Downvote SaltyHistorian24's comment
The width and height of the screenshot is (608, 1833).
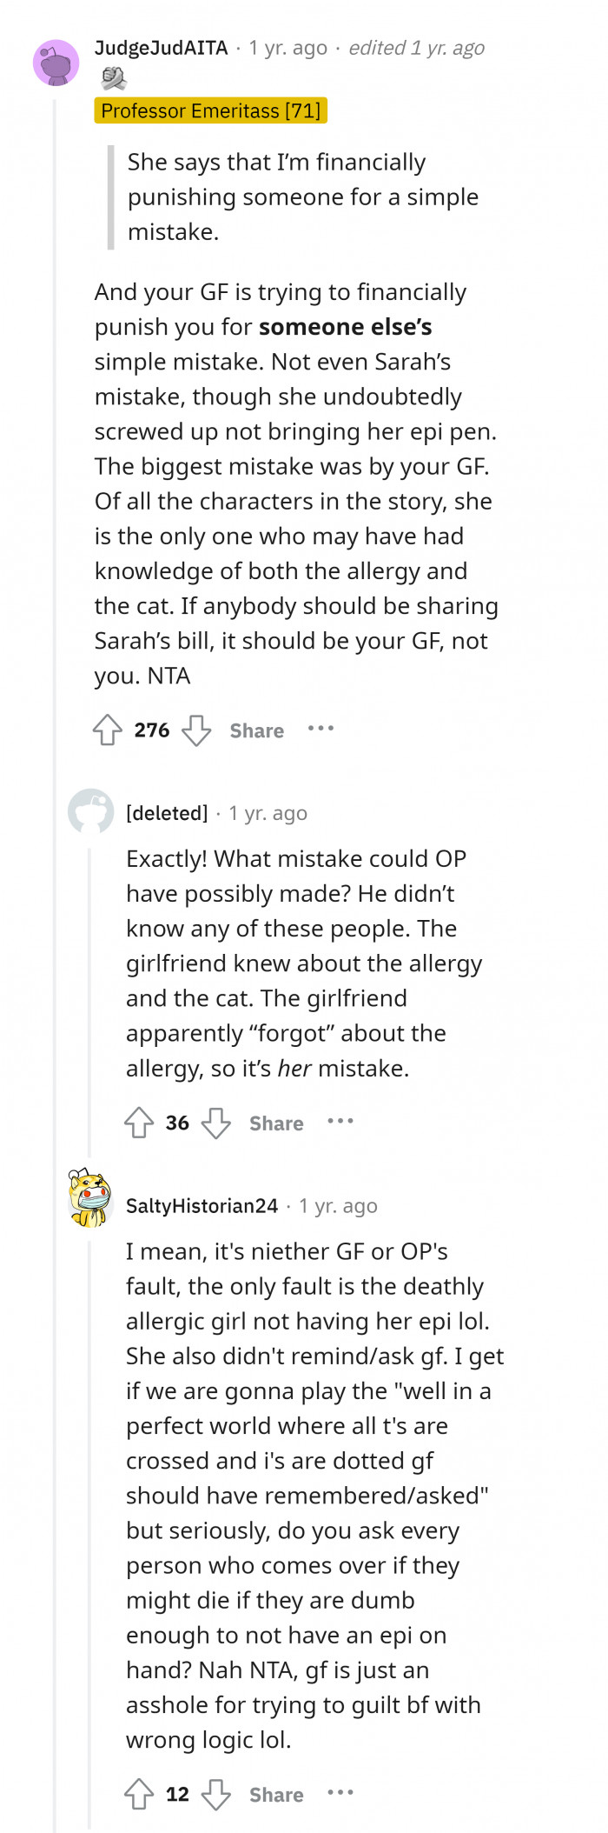[x=215, y=1794]
